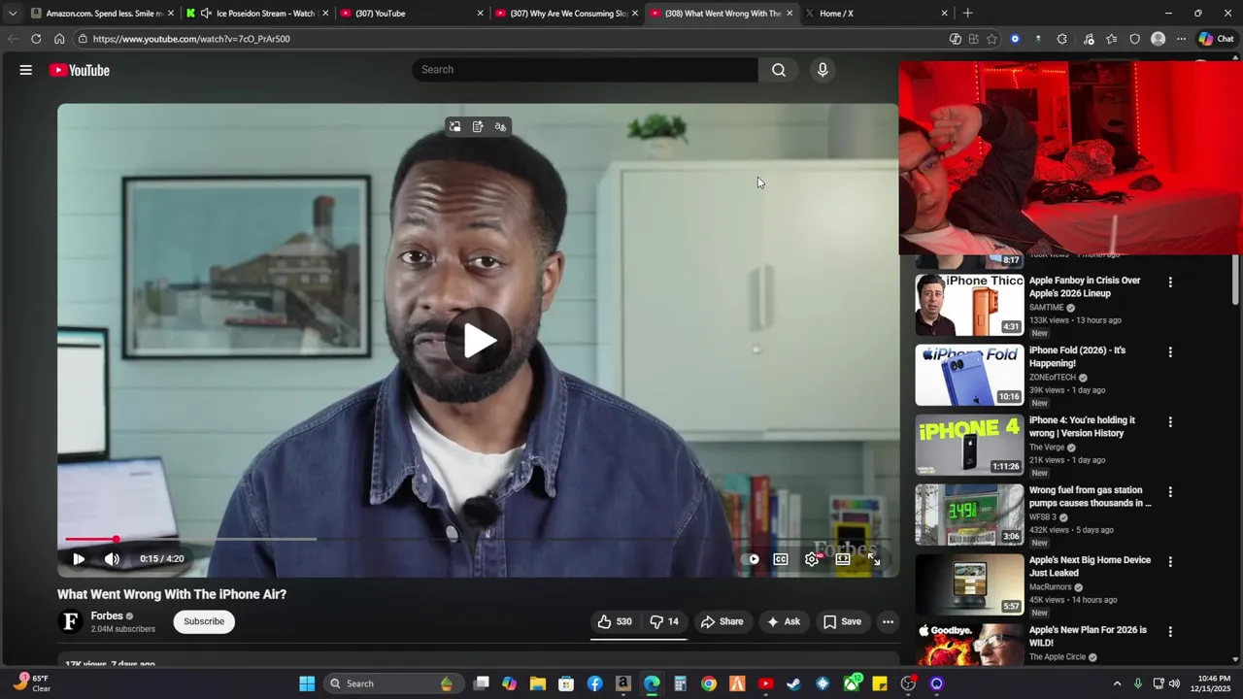Play the video using center play button
The height and width of the screenshot is (699, 1243).
(479, 340)
